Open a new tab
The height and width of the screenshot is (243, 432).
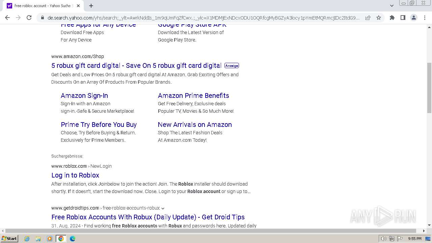pos(91,6)
